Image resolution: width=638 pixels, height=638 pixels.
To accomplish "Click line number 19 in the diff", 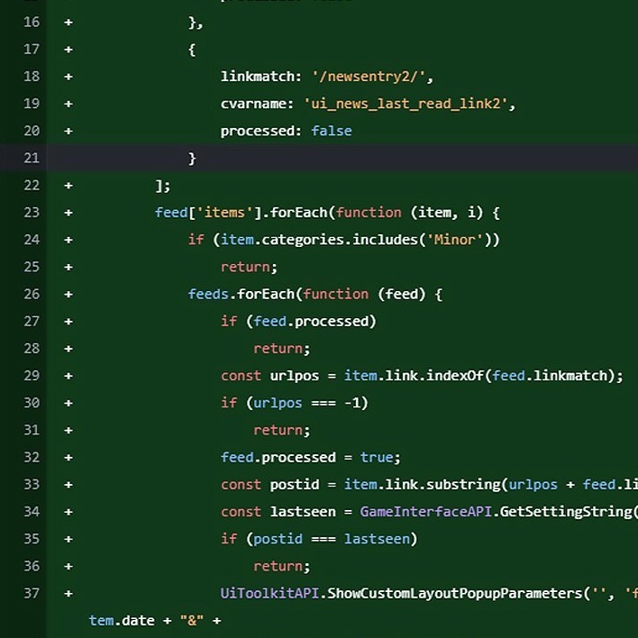I will [32, 104].
